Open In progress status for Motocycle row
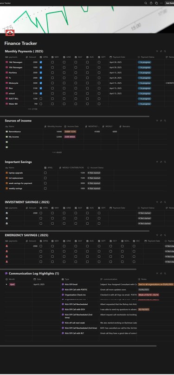174x375 pixels. (x=144, y=83)
